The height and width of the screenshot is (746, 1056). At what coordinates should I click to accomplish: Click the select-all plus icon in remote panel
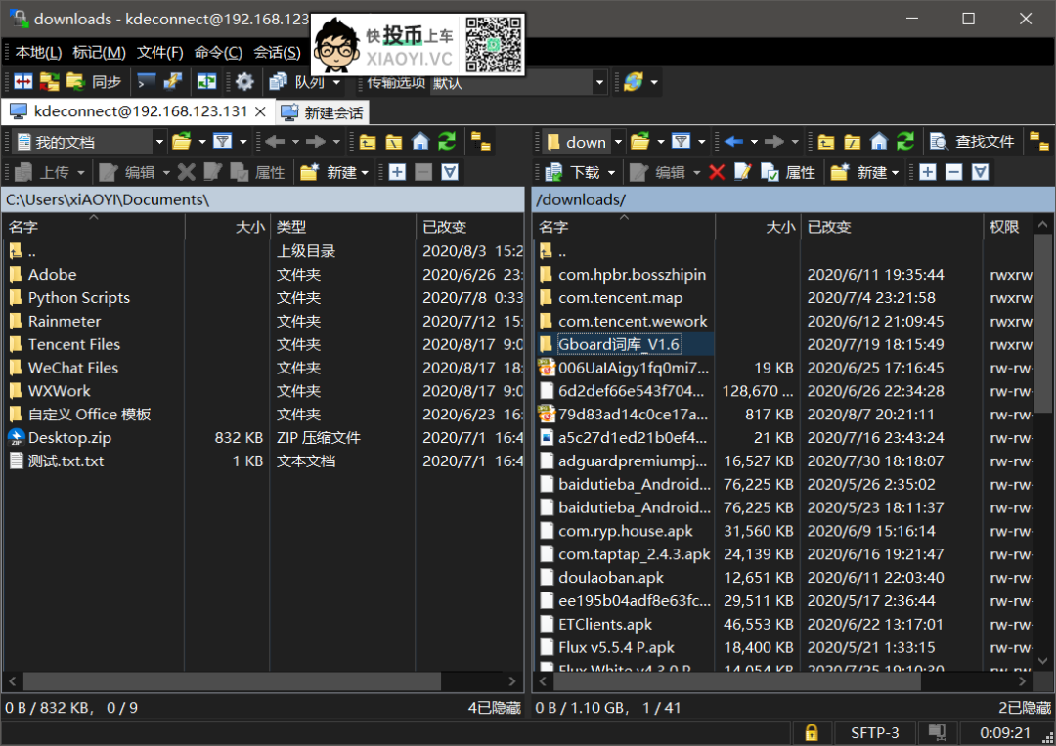point(928,172)
